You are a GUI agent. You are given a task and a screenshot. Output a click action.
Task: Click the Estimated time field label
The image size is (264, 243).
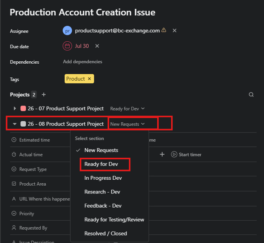pos(35,140)
